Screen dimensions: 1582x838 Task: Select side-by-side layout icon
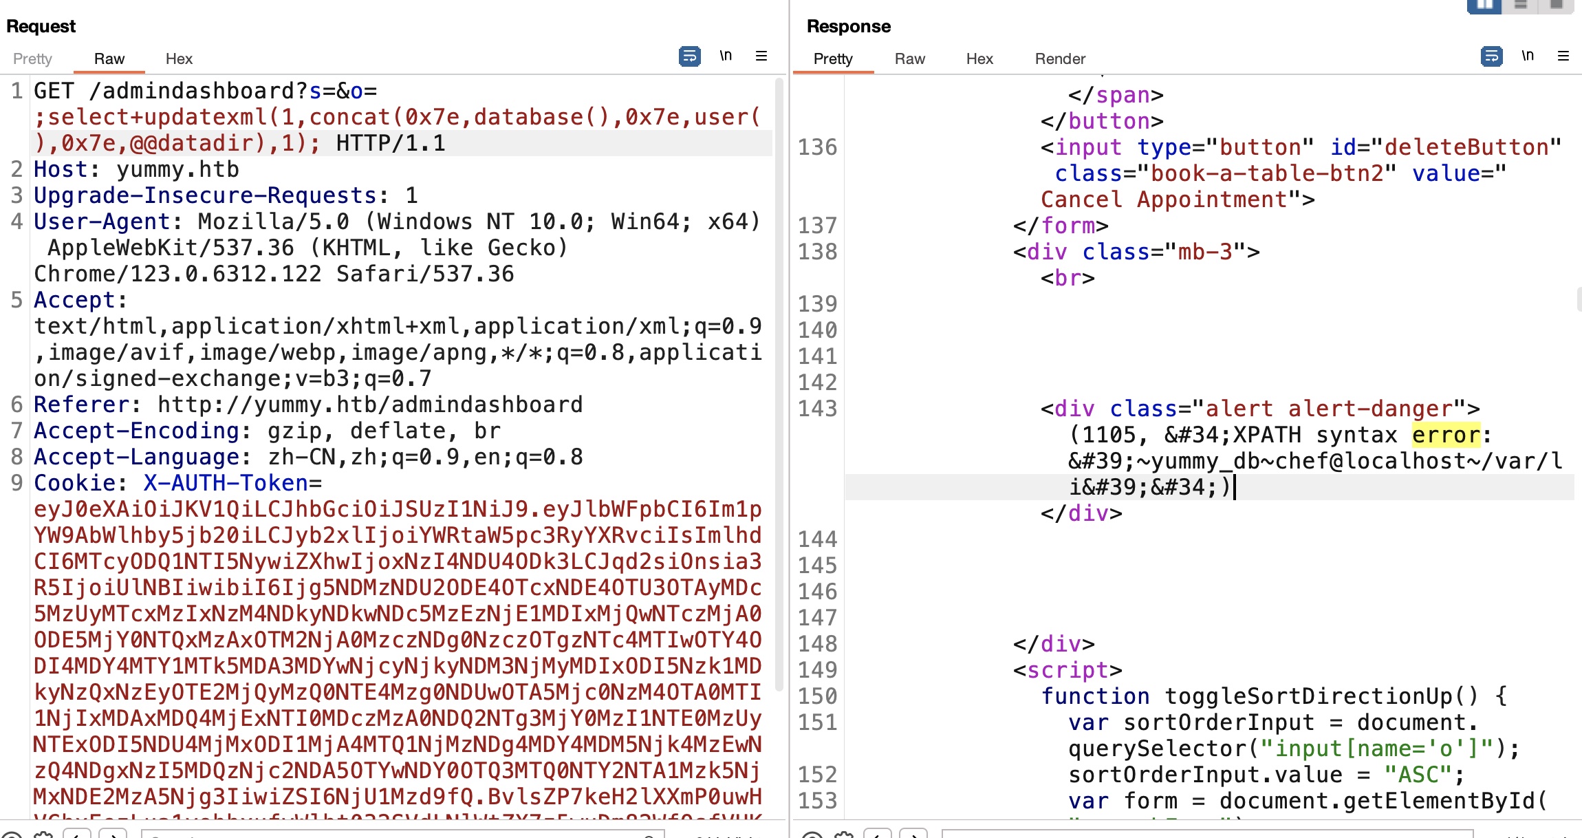pyautogui.click(x=1484, y=5)
